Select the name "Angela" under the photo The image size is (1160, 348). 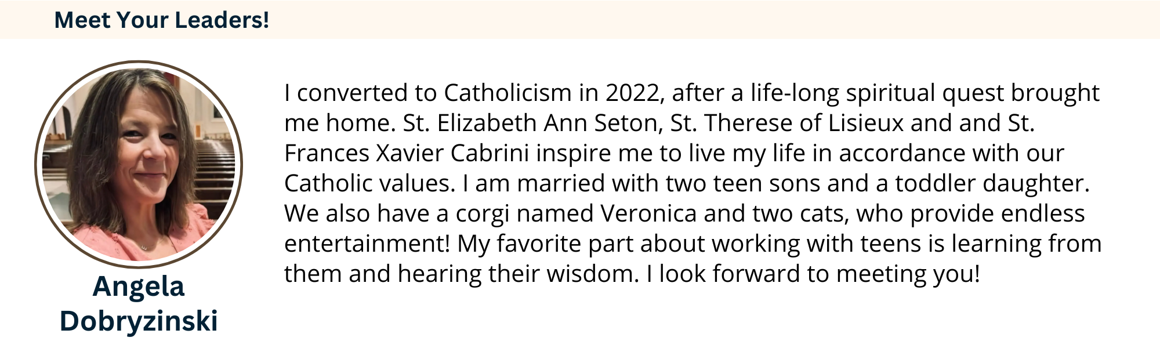coord(139,288)
